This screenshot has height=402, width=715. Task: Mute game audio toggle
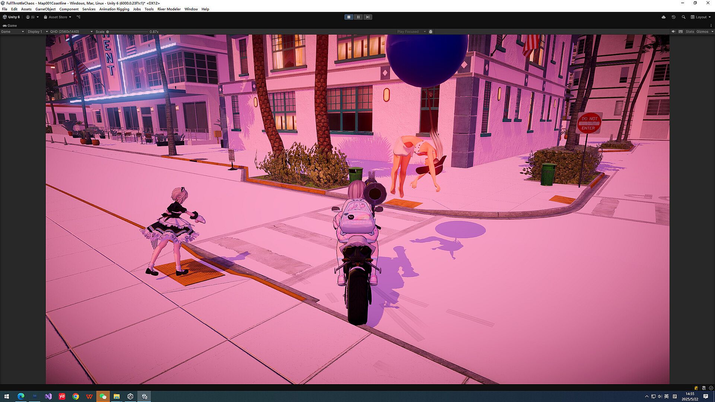(x=673, y=32)
